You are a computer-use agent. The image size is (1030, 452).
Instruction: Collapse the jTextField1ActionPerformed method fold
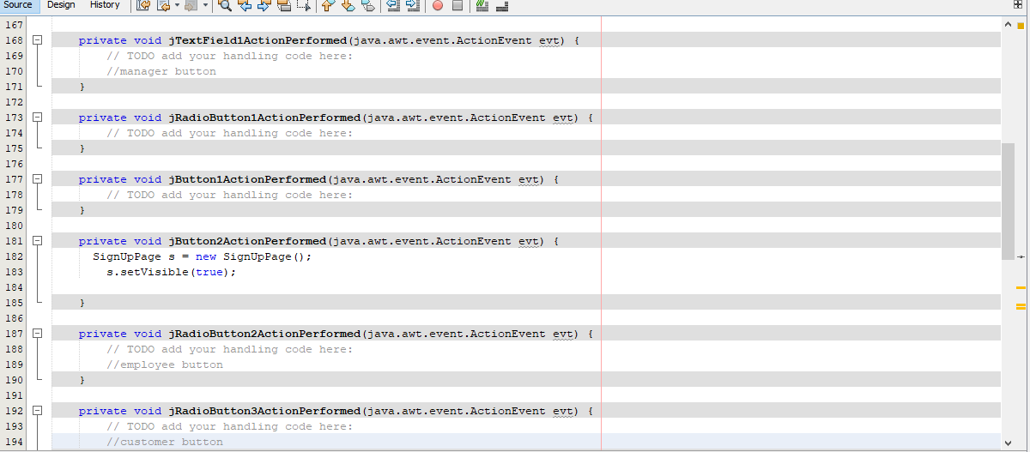pos(37,40)
